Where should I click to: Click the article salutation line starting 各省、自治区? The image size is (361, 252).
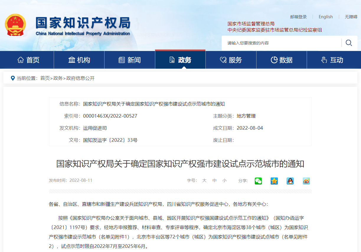(x=159, y=204)
